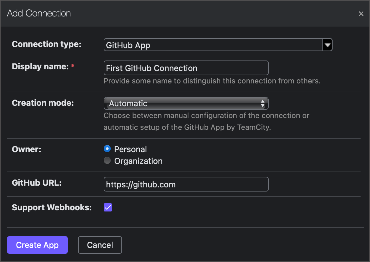The image size is (370, 262).
Task: Click the Display name input field
Action: [x=186, y=68]
